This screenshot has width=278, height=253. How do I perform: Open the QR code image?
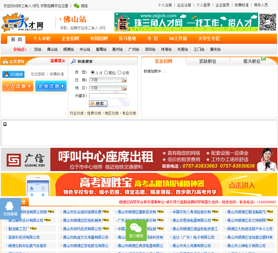click(268, 22)
